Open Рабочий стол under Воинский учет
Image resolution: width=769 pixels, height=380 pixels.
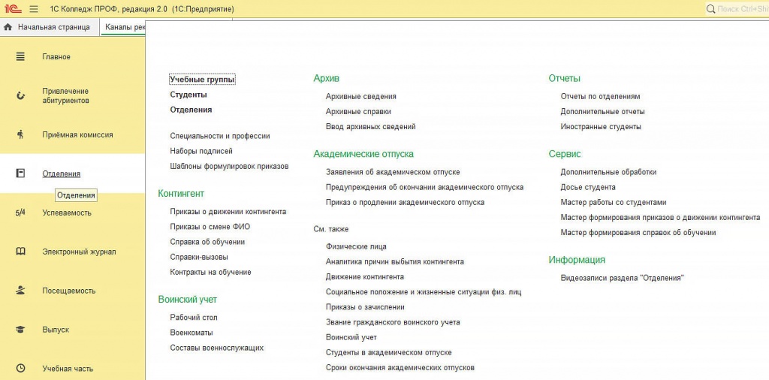click(194, 318)
